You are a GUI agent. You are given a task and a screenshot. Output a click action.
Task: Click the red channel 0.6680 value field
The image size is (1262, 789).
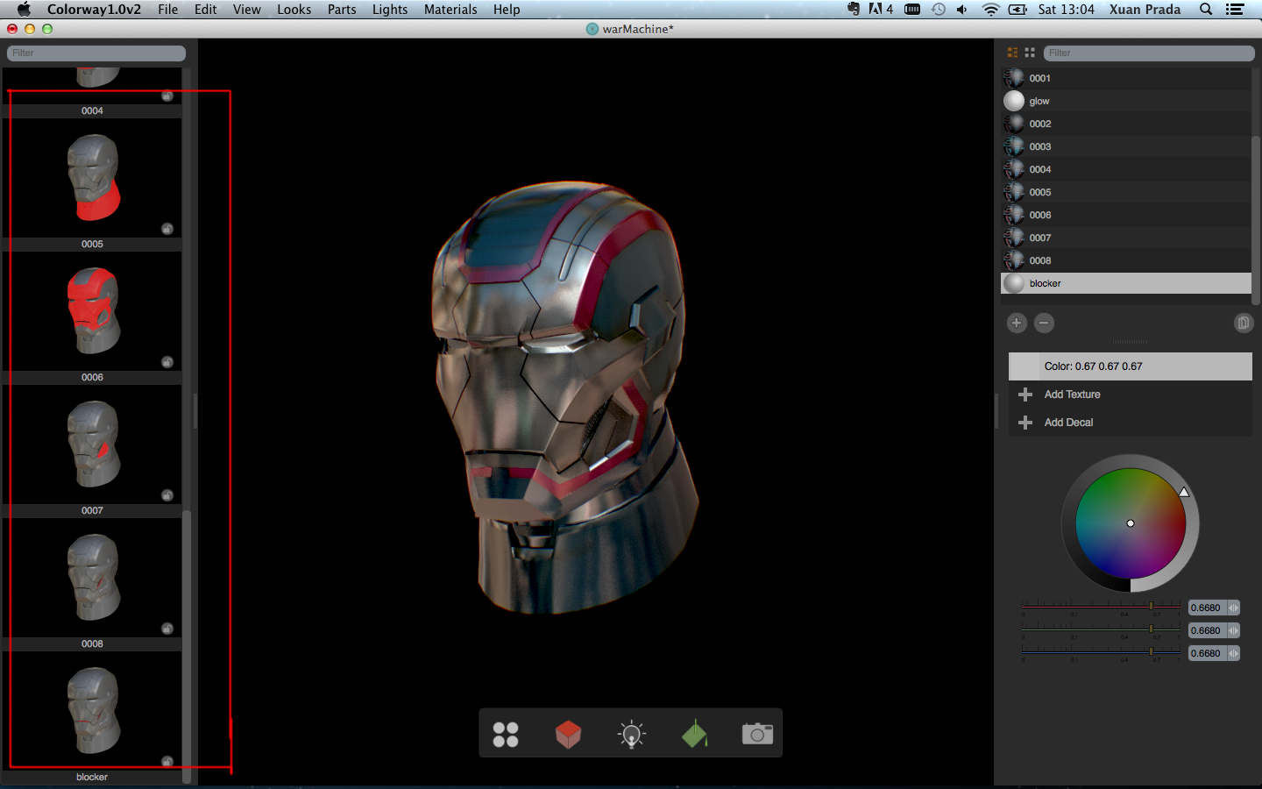[1207, 608]
